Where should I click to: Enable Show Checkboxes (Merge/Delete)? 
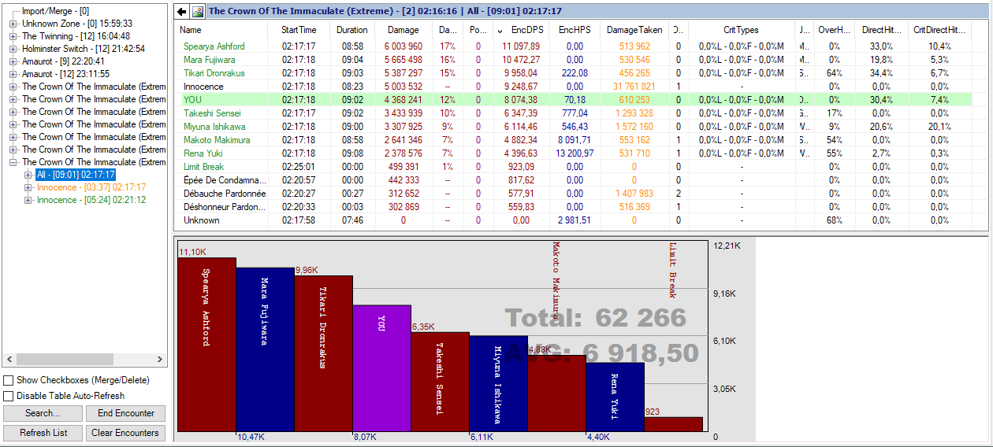(x=9, y=380)
